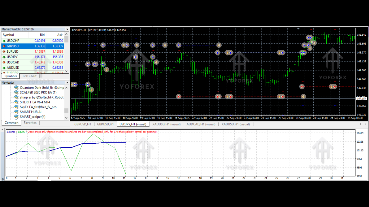Click the SMART HUB AI expert advisor icon
The image size is (369, 207).
(x=16, y=112)
